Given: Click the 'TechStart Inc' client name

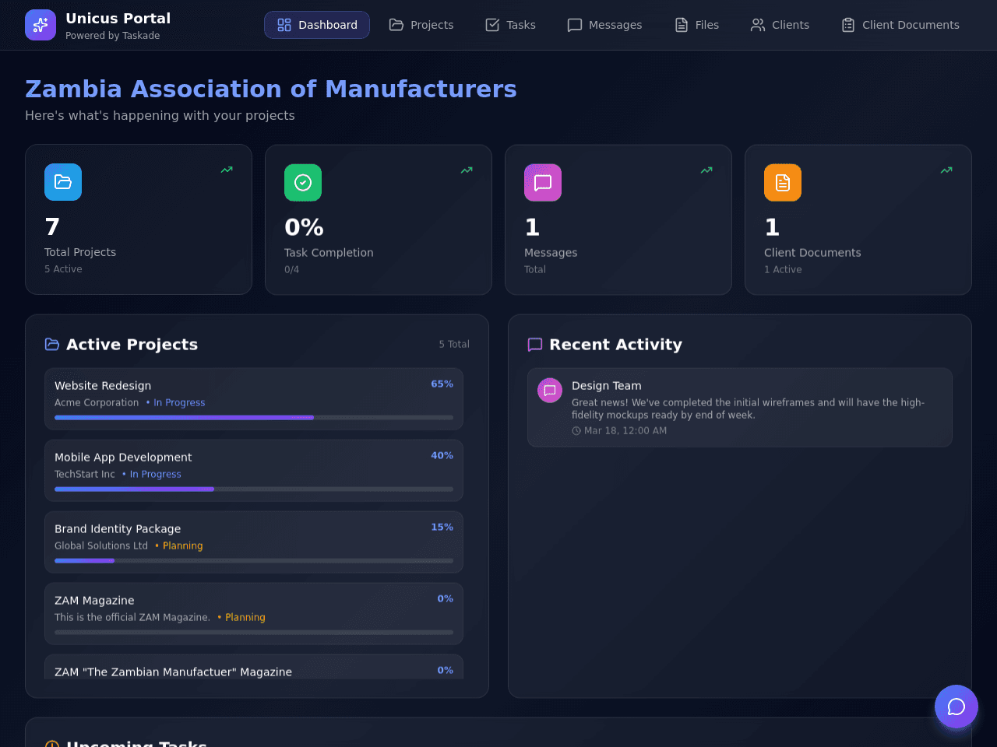Looking at the screenshot, I should (x=85, y=475).
